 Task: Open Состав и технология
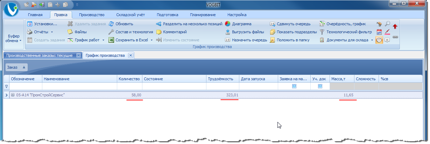tap(131, 32)
